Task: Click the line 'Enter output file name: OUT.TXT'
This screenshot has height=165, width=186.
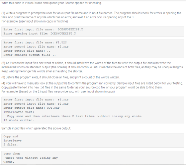Action: tap(32, 108)
